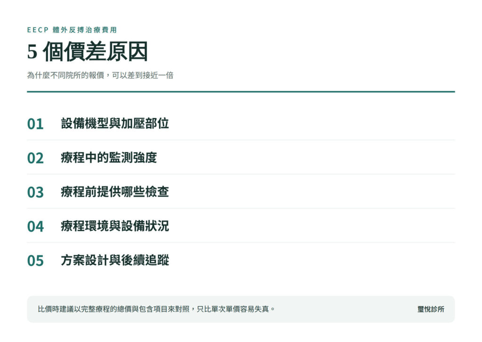The image size is (482, 342).
Task: Click the footer note starting '比價時建議以完整療程'
Action: 156,309
